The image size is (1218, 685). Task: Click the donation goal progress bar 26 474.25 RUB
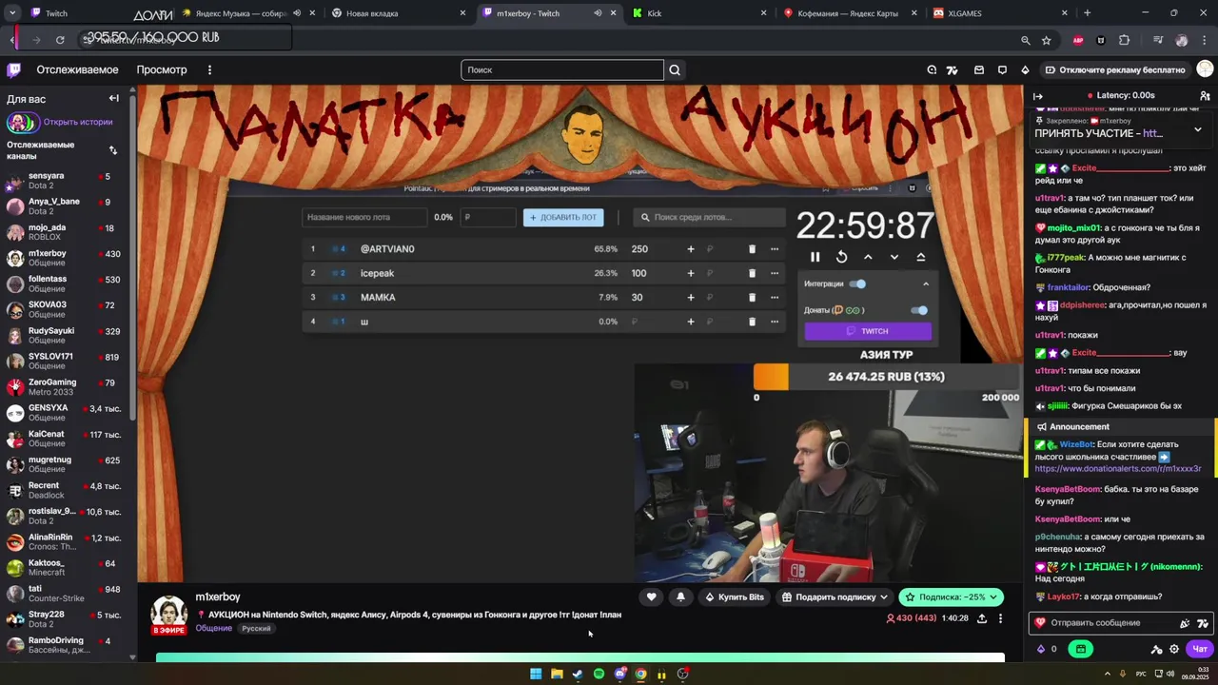point(886,377)
